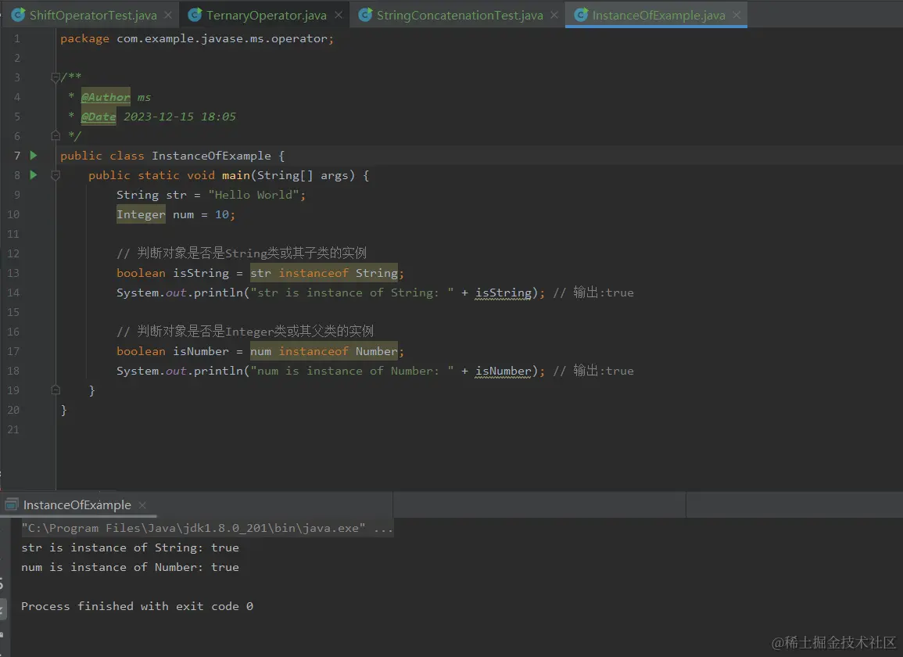Run the main method from gutter arrow
This screenshot has height=657, width=903.
[34, 174]
